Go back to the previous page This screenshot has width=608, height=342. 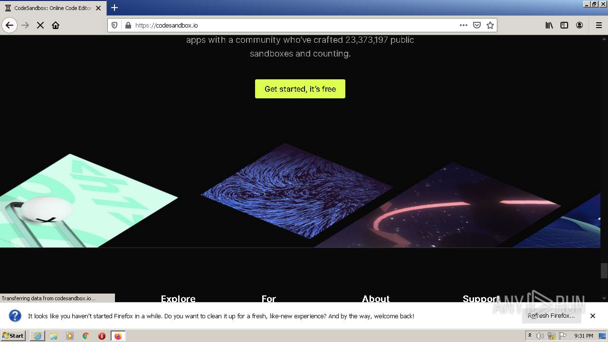9,25
